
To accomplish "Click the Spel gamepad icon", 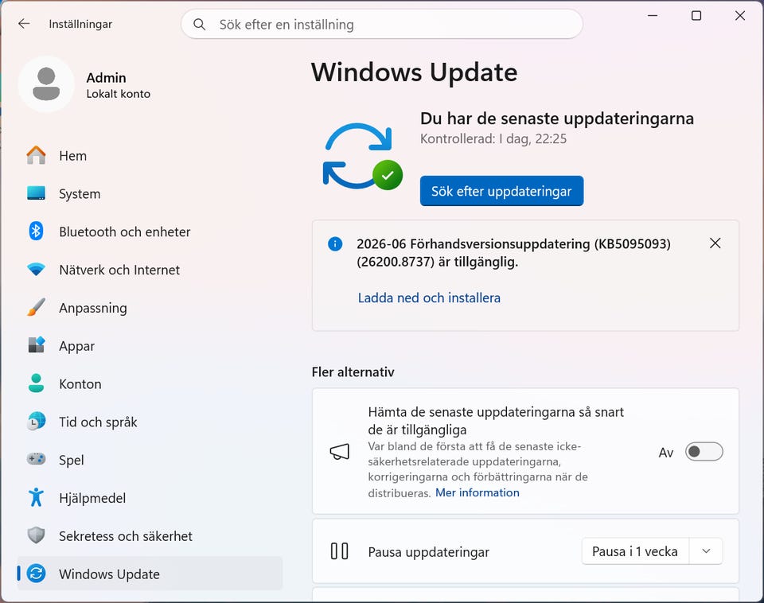I will [x=36, y=459].
